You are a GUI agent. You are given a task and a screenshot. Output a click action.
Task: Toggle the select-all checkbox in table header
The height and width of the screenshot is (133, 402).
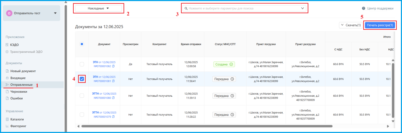[x=82, y=44]
